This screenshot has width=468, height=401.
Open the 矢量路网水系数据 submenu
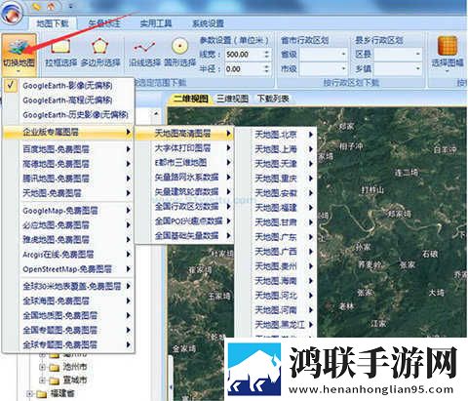(x=184, y=177)
